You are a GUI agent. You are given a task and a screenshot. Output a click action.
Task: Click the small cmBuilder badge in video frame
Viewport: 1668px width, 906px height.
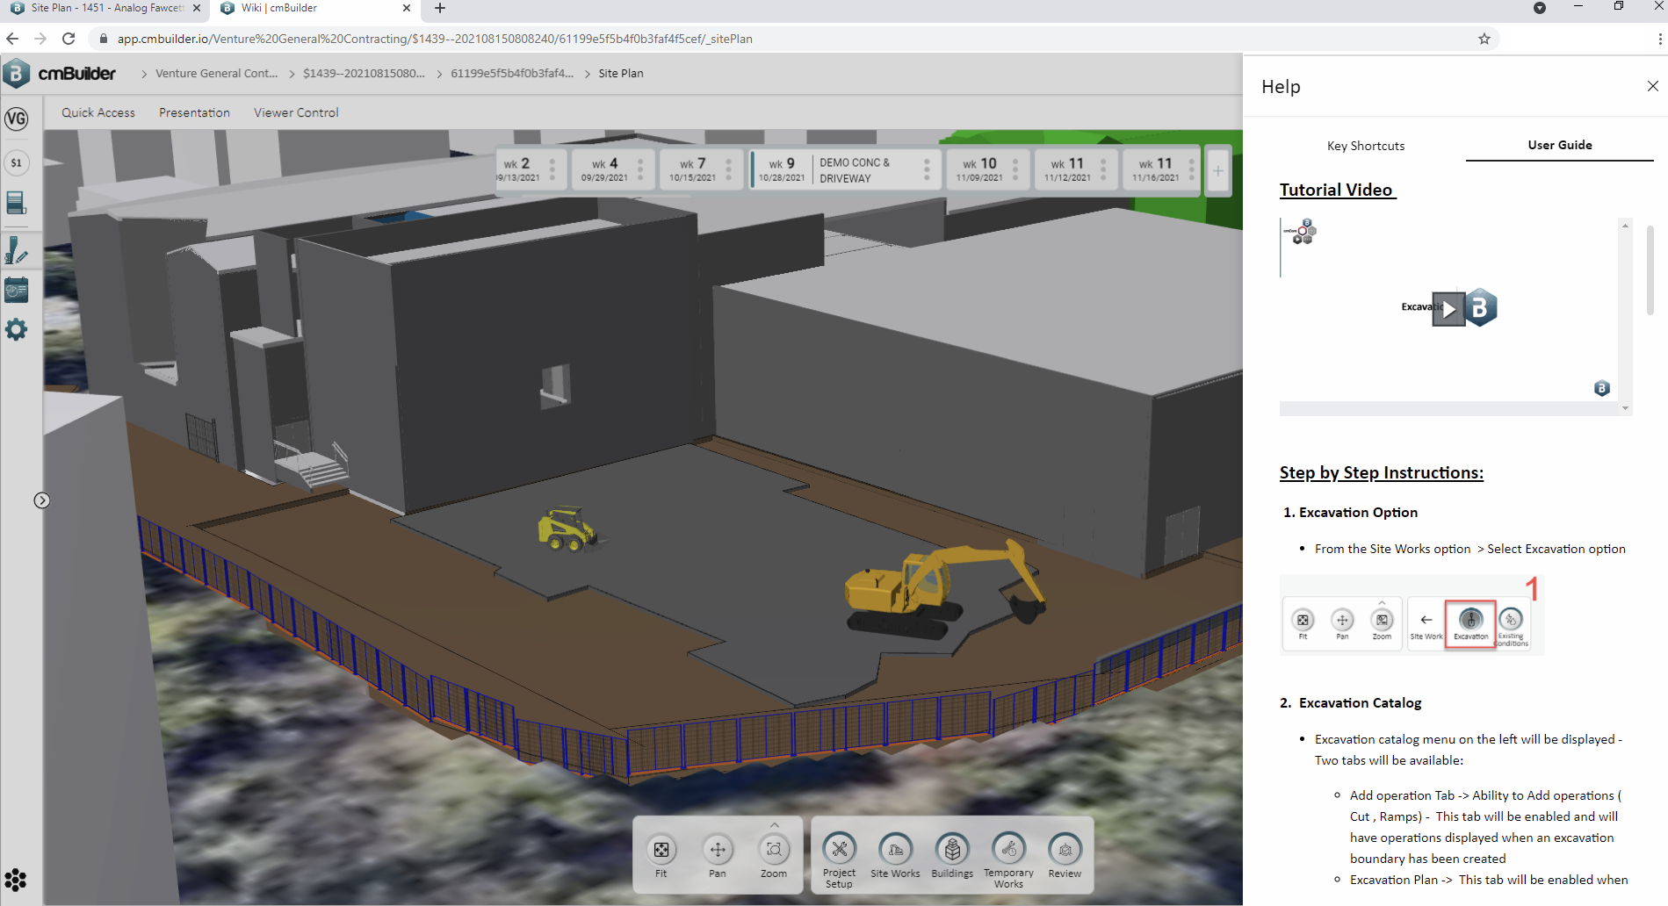[x=1602, y=388]
